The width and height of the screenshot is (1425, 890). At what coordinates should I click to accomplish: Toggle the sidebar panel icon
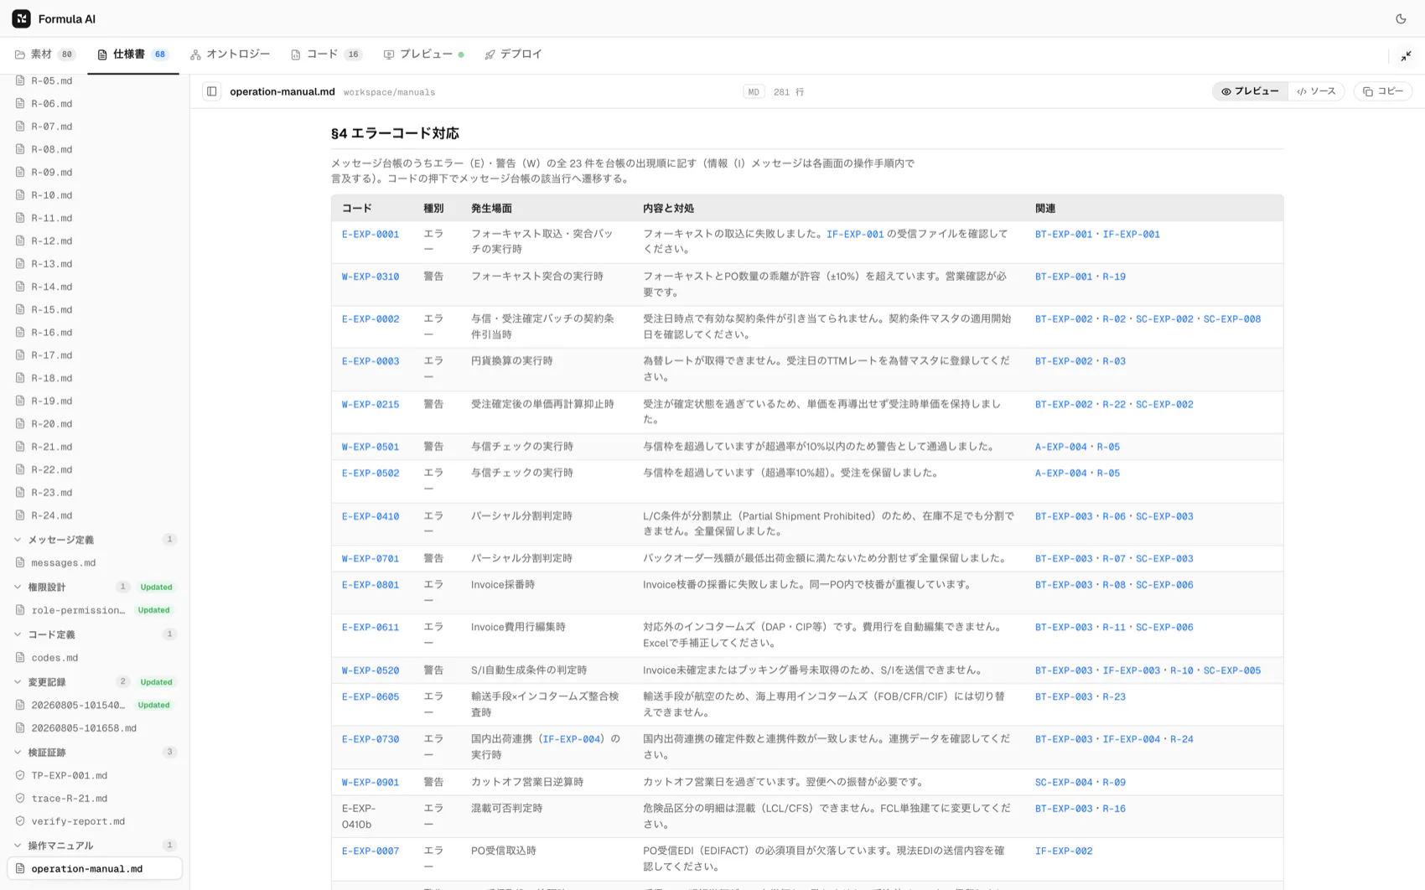[x=212, y=91]
